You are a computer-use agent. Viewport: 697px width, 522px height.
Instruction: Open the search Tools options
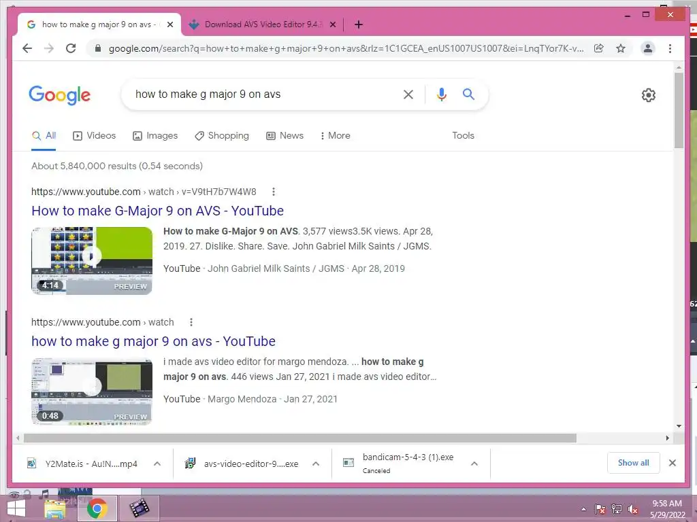(x=463, y=136)
